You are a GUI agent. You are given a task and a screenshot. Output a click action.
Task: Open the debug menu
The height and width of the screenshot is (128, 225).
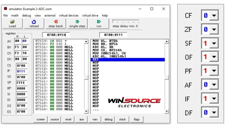tap(26, 15)
